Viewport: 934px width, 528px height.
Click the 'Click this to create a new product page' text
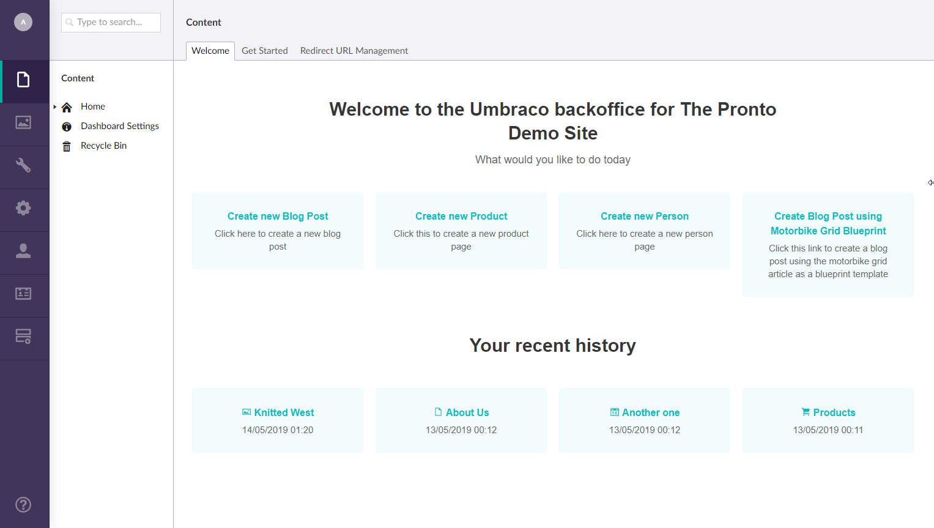(461, 240)
